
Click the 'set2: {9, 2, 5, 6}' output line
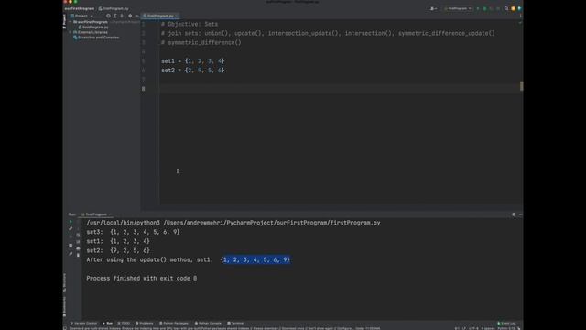[x=118, y=250]
